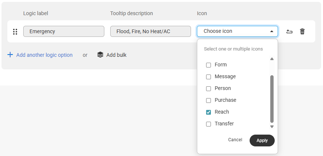Collapse the Choose icon dropdown
Viewport: 323px width, 156px height.
click(x=237, y=31)
